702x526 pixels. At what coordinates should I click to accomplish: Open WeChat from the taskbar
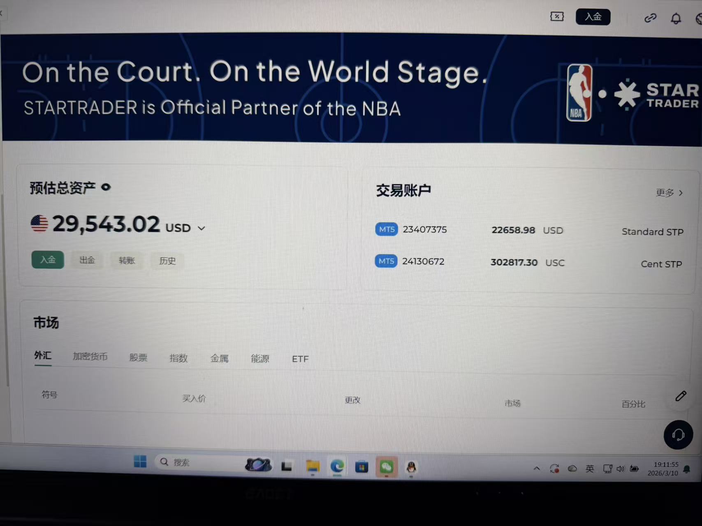pyautogui.click(x=386, y=467)
